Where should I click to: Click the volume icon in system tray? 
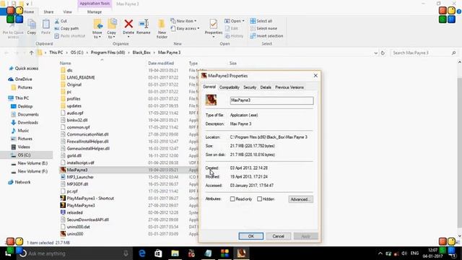[404, 253]
